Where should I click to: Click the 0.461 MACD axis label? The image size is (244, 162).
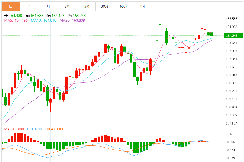230,134
